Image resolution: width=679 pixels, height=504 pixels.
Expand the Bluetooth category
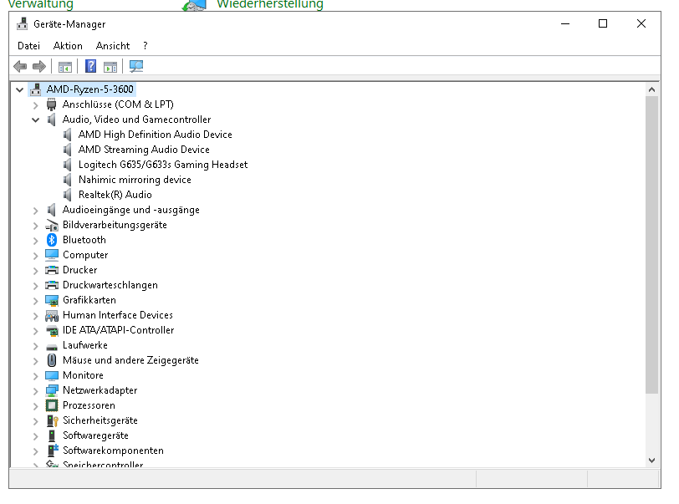point(35,241)
